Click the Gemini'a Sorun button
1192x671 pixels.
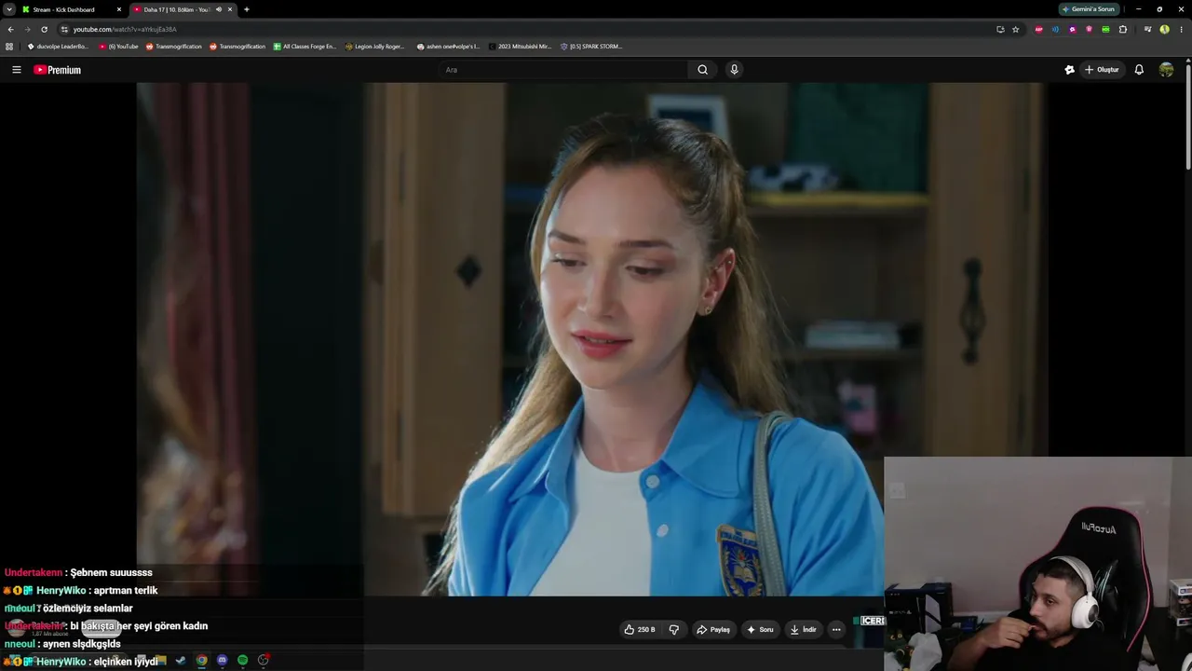coord(1089,9)
